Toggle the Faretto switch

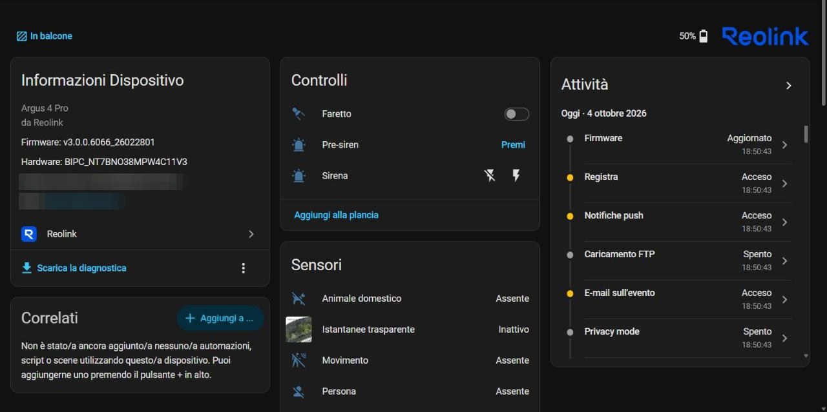[x=516, y=114]
